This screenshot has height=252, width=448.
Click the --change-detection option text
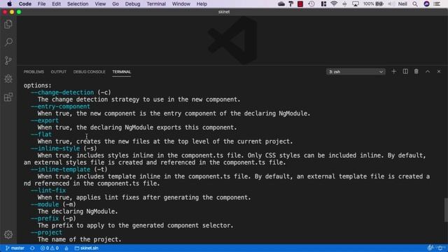(62, 92)
